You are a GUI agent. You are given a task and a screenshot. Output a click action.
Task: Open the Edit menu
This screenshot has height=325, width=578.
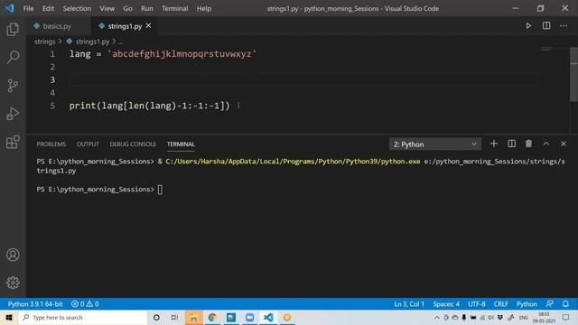pyautogui.click(x=48, y=8)
